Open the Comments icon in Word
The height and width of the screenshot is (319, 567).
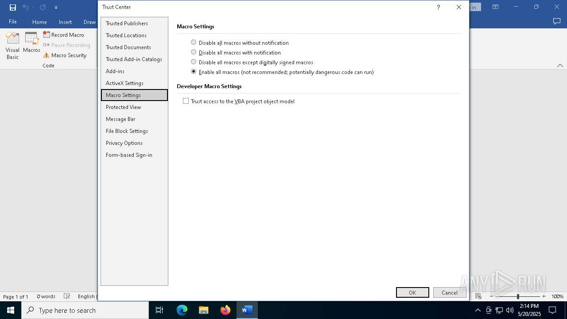pos(557,22)
